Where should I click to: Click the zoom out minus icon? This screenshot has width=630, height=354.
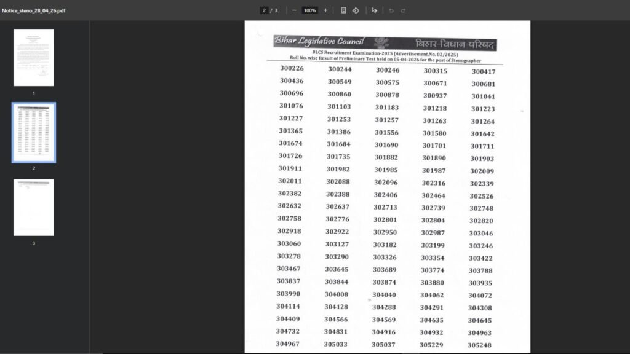click(294, 10)
